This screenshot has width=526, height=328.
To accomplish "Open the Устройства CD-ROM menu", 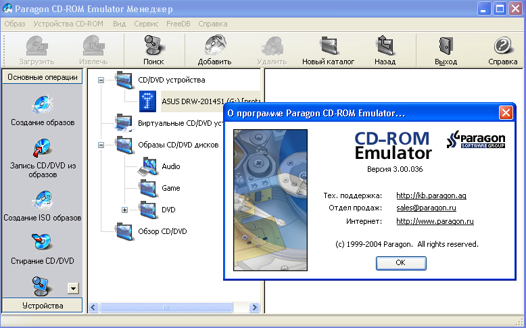I will (68, 24).
